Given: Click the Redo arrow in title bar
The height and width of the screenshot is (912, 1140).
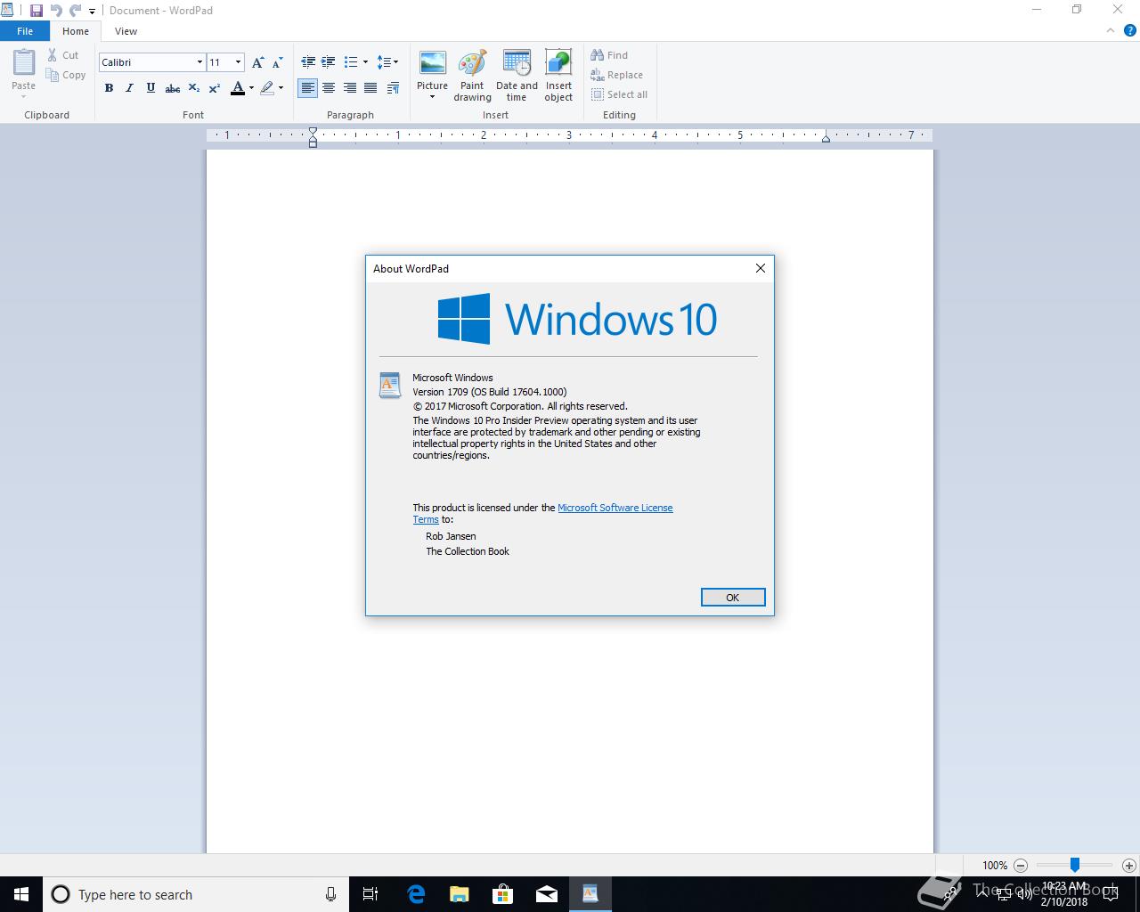Looking at the screenshot, I should pyautogui.click(x=76, y=11).
